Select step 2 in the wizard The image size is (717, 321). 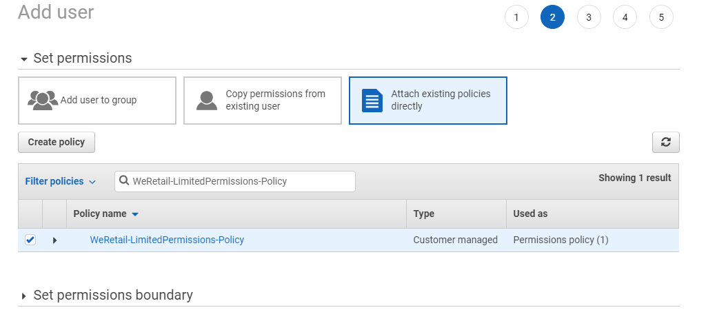(552, 17)
